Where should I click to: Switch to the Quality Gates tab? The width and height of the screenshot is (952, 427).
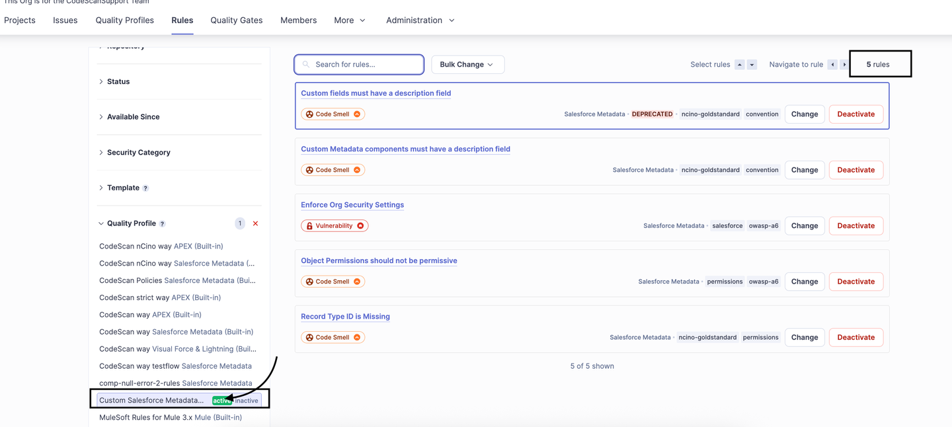[237, 20]
